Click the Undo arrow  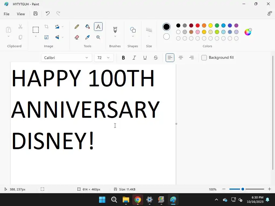48,13
